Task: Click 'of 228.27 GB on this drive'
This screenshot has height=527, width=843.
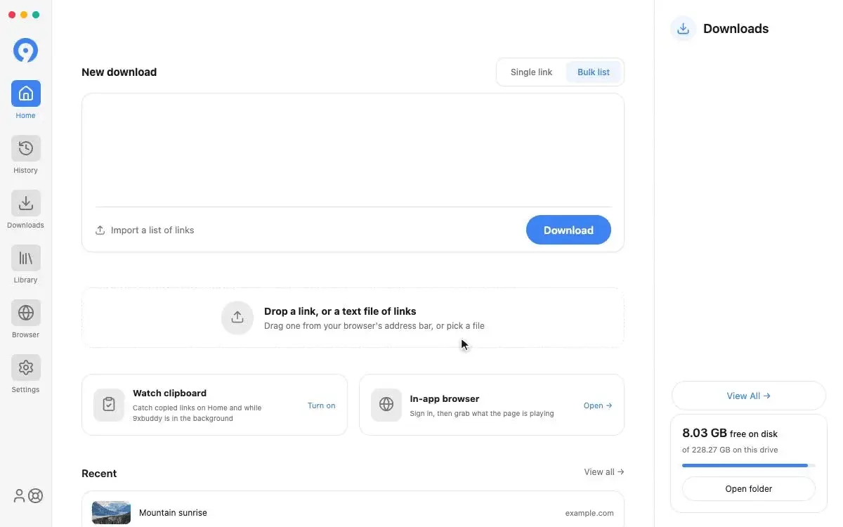Action: (730, 450)
